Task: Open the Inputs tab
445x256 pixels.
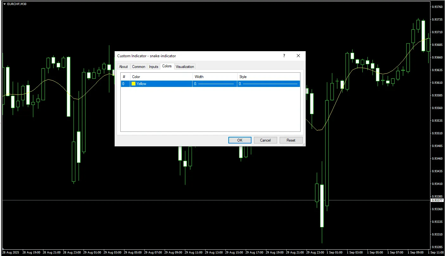Action: click(154, 67)
